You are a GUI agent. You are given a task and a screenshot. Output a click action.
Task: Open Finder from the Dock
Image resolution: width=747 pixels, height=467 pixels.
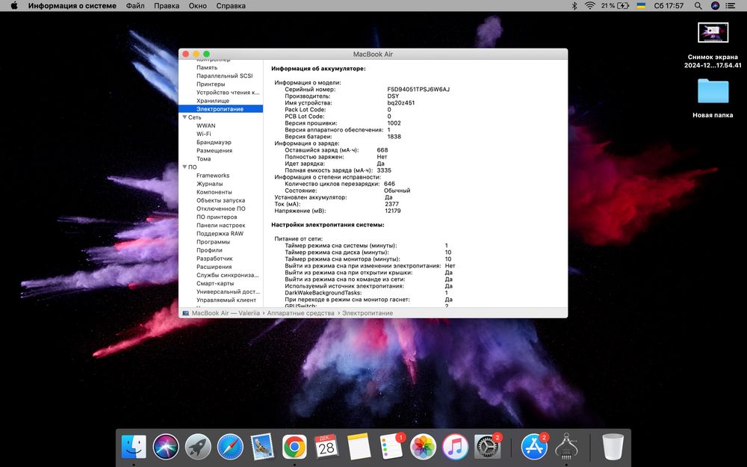[x=134, y=447]
